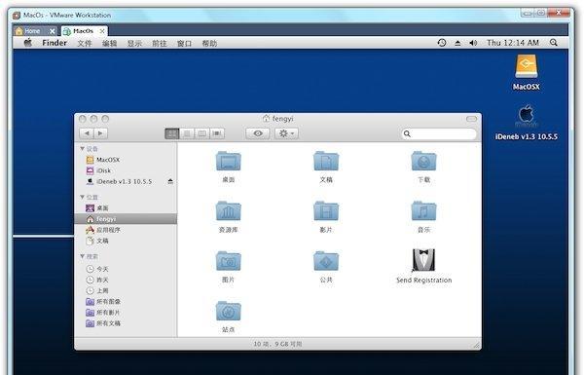This screenshot has width=584, height=375.
Task: Select the 音乐 folder icon
Action: tap(423, 211)
